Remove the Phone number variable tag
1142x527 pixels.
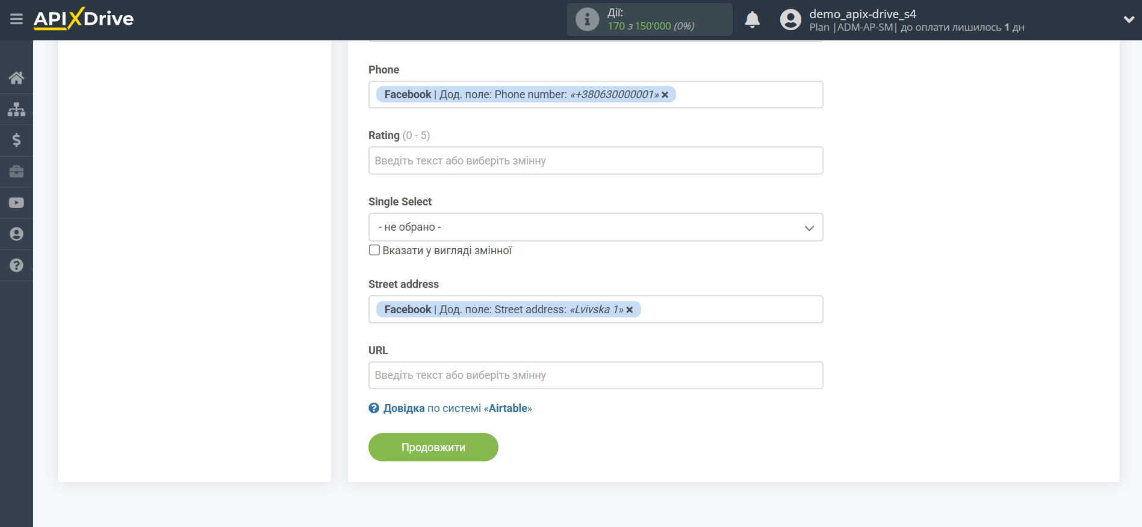pyautogui.click(x=665, y=95)
